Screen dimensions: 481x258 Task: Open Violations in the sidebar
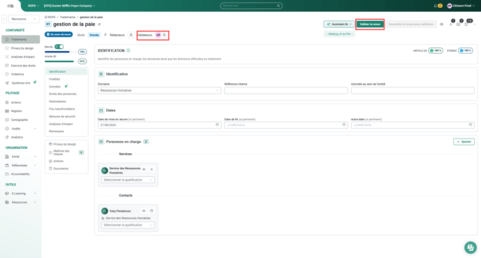[x=20, y=74]
